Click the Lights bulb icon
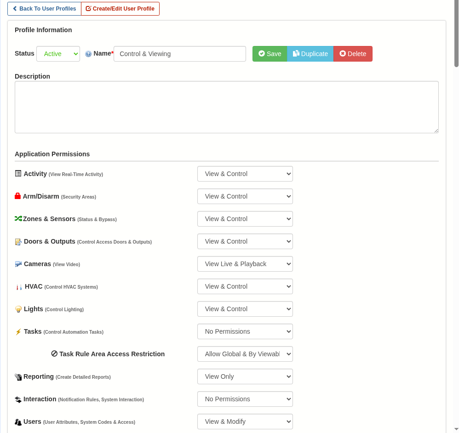 18,309
